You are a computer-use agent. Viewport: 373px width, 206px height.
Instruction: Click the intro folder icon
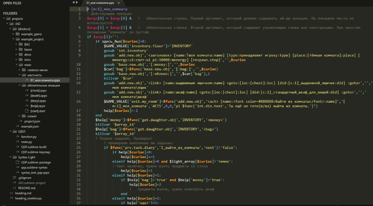coord(21,60)
